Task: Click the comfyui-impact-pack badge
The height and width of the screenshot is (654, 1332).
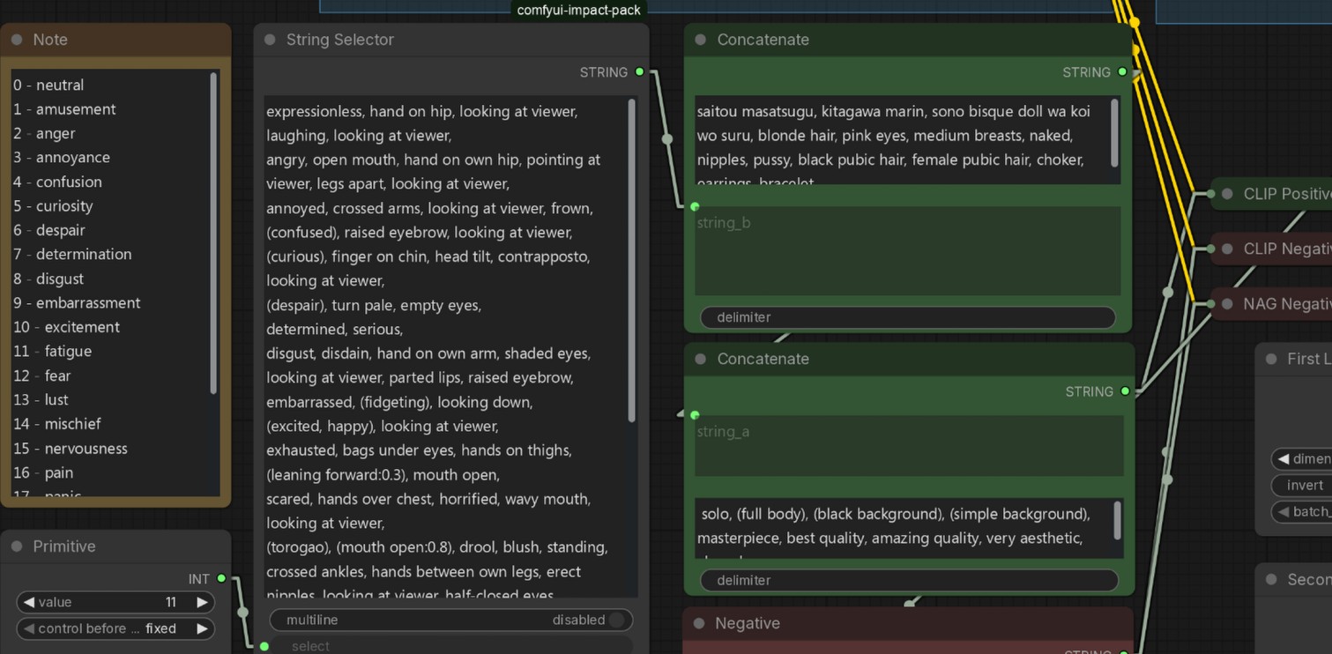Action: coord(578,11)
